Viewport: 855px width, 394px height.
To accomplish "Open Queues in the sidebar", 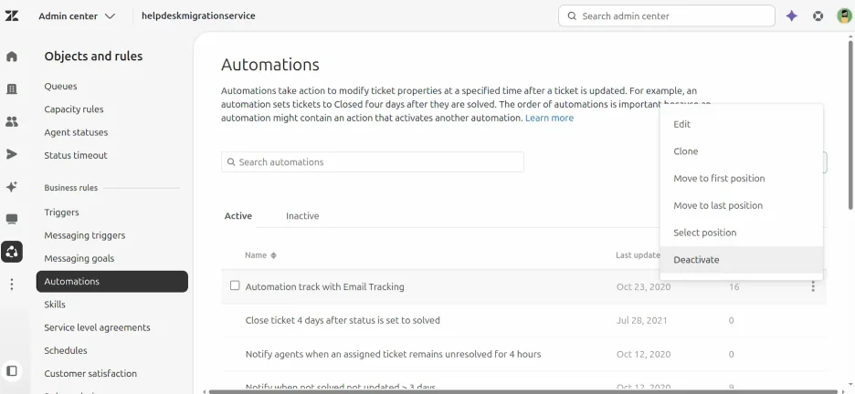I will pyautogui.click(x=60, y=86).
